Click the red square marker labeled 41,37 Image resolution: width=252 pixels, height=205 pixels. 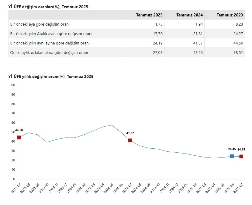[130, 140]
